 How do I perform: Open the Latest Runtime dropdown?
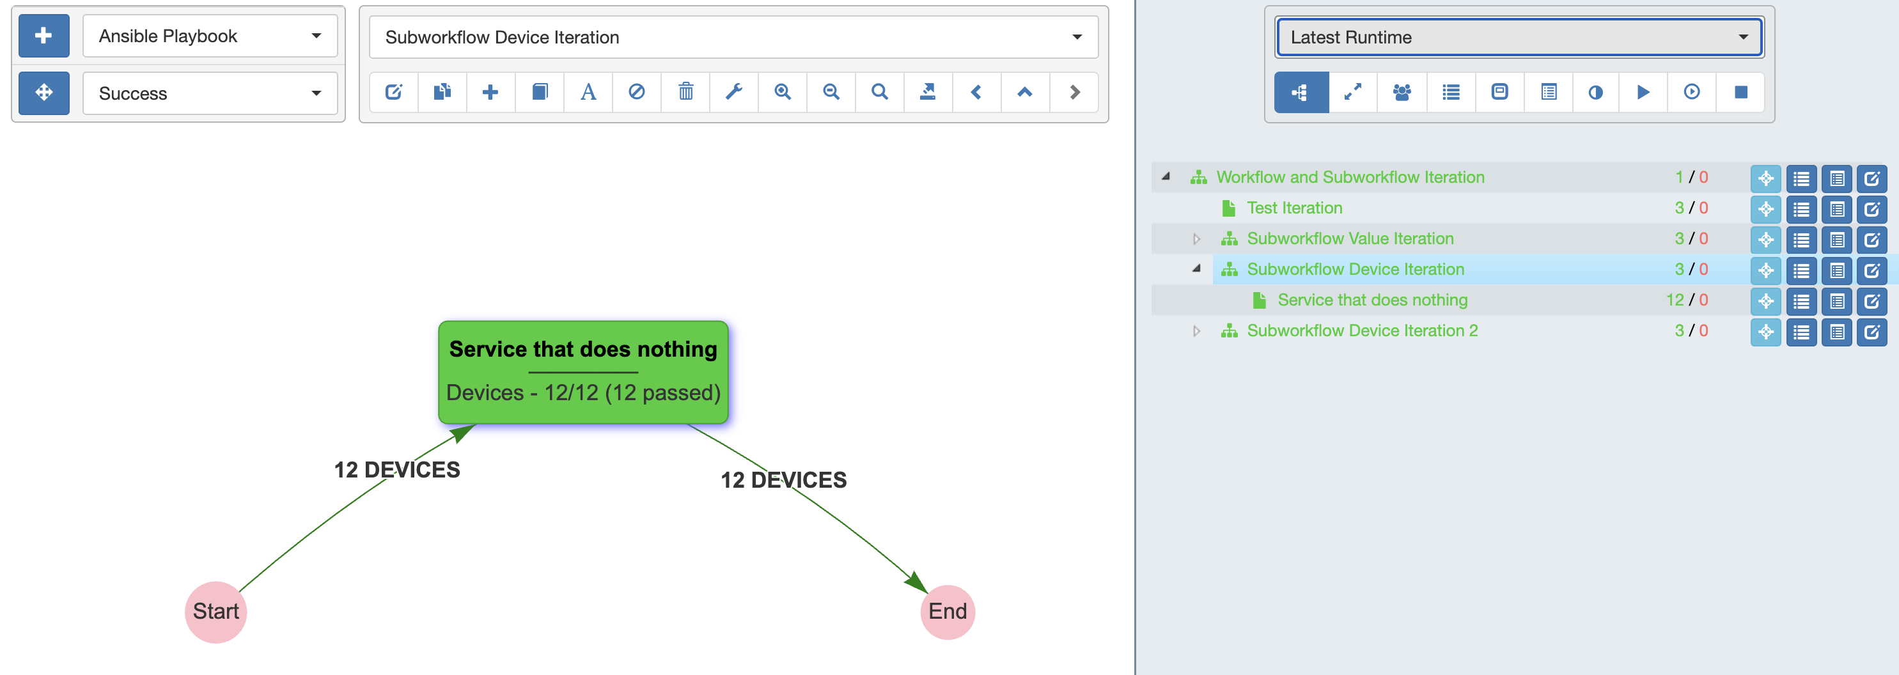[1519, 37]
